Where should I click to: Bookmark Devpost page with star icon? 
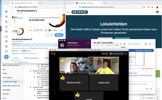point(144,7)
